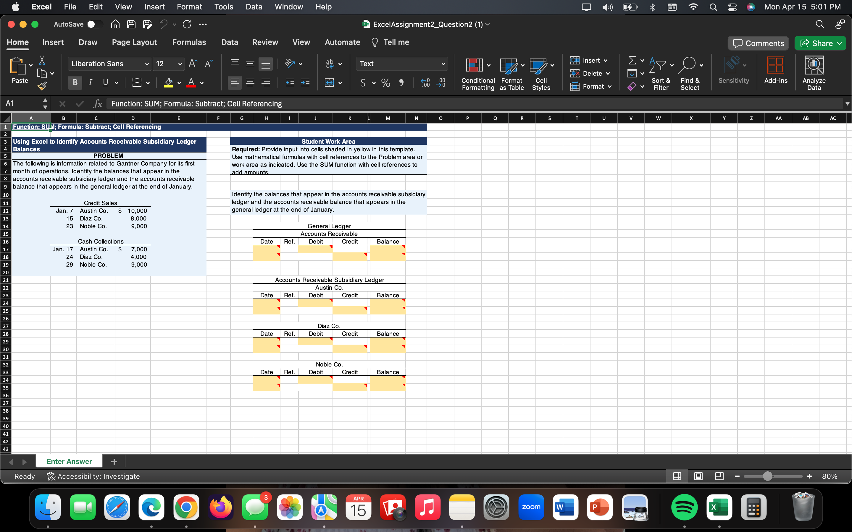Select the Enter Answer sheet tab
Viewport: 852px width, 532px height.
69,461
